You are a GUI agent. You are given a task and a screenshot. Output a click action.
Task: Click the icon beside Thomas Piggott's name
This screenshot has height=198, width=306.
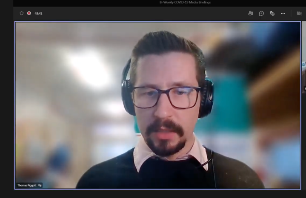coord(40,185)
